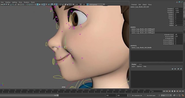Open the layer editor Help menu
This screenshot has width=185, height=98.
click(x=145, y=67)
